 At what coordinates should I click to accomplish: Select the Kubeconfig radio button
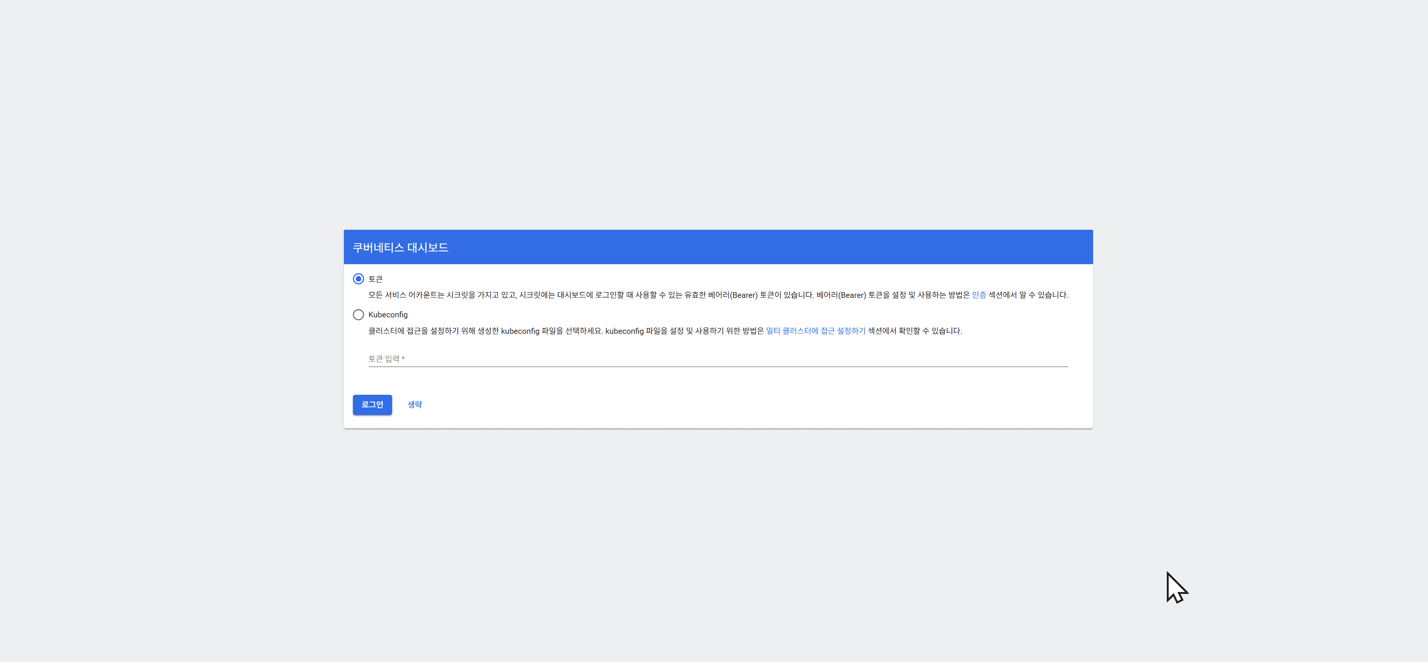click(358, 315)
